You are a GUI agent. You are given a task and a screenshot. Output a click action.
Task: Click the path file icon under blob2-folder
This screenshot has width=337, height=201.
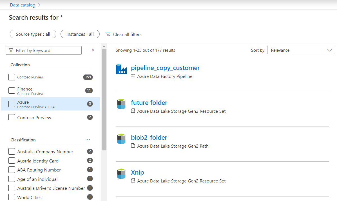pos(133,146)
